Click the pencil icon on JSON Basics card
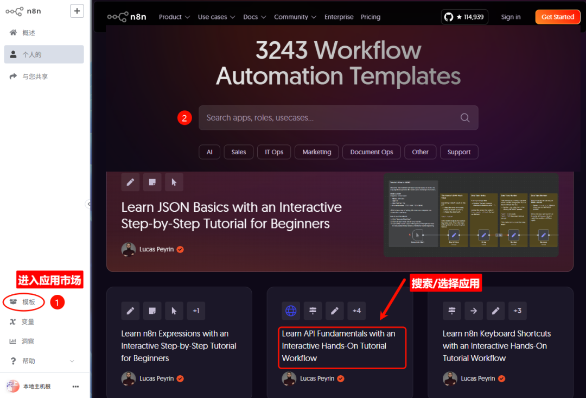 point(130,182)
